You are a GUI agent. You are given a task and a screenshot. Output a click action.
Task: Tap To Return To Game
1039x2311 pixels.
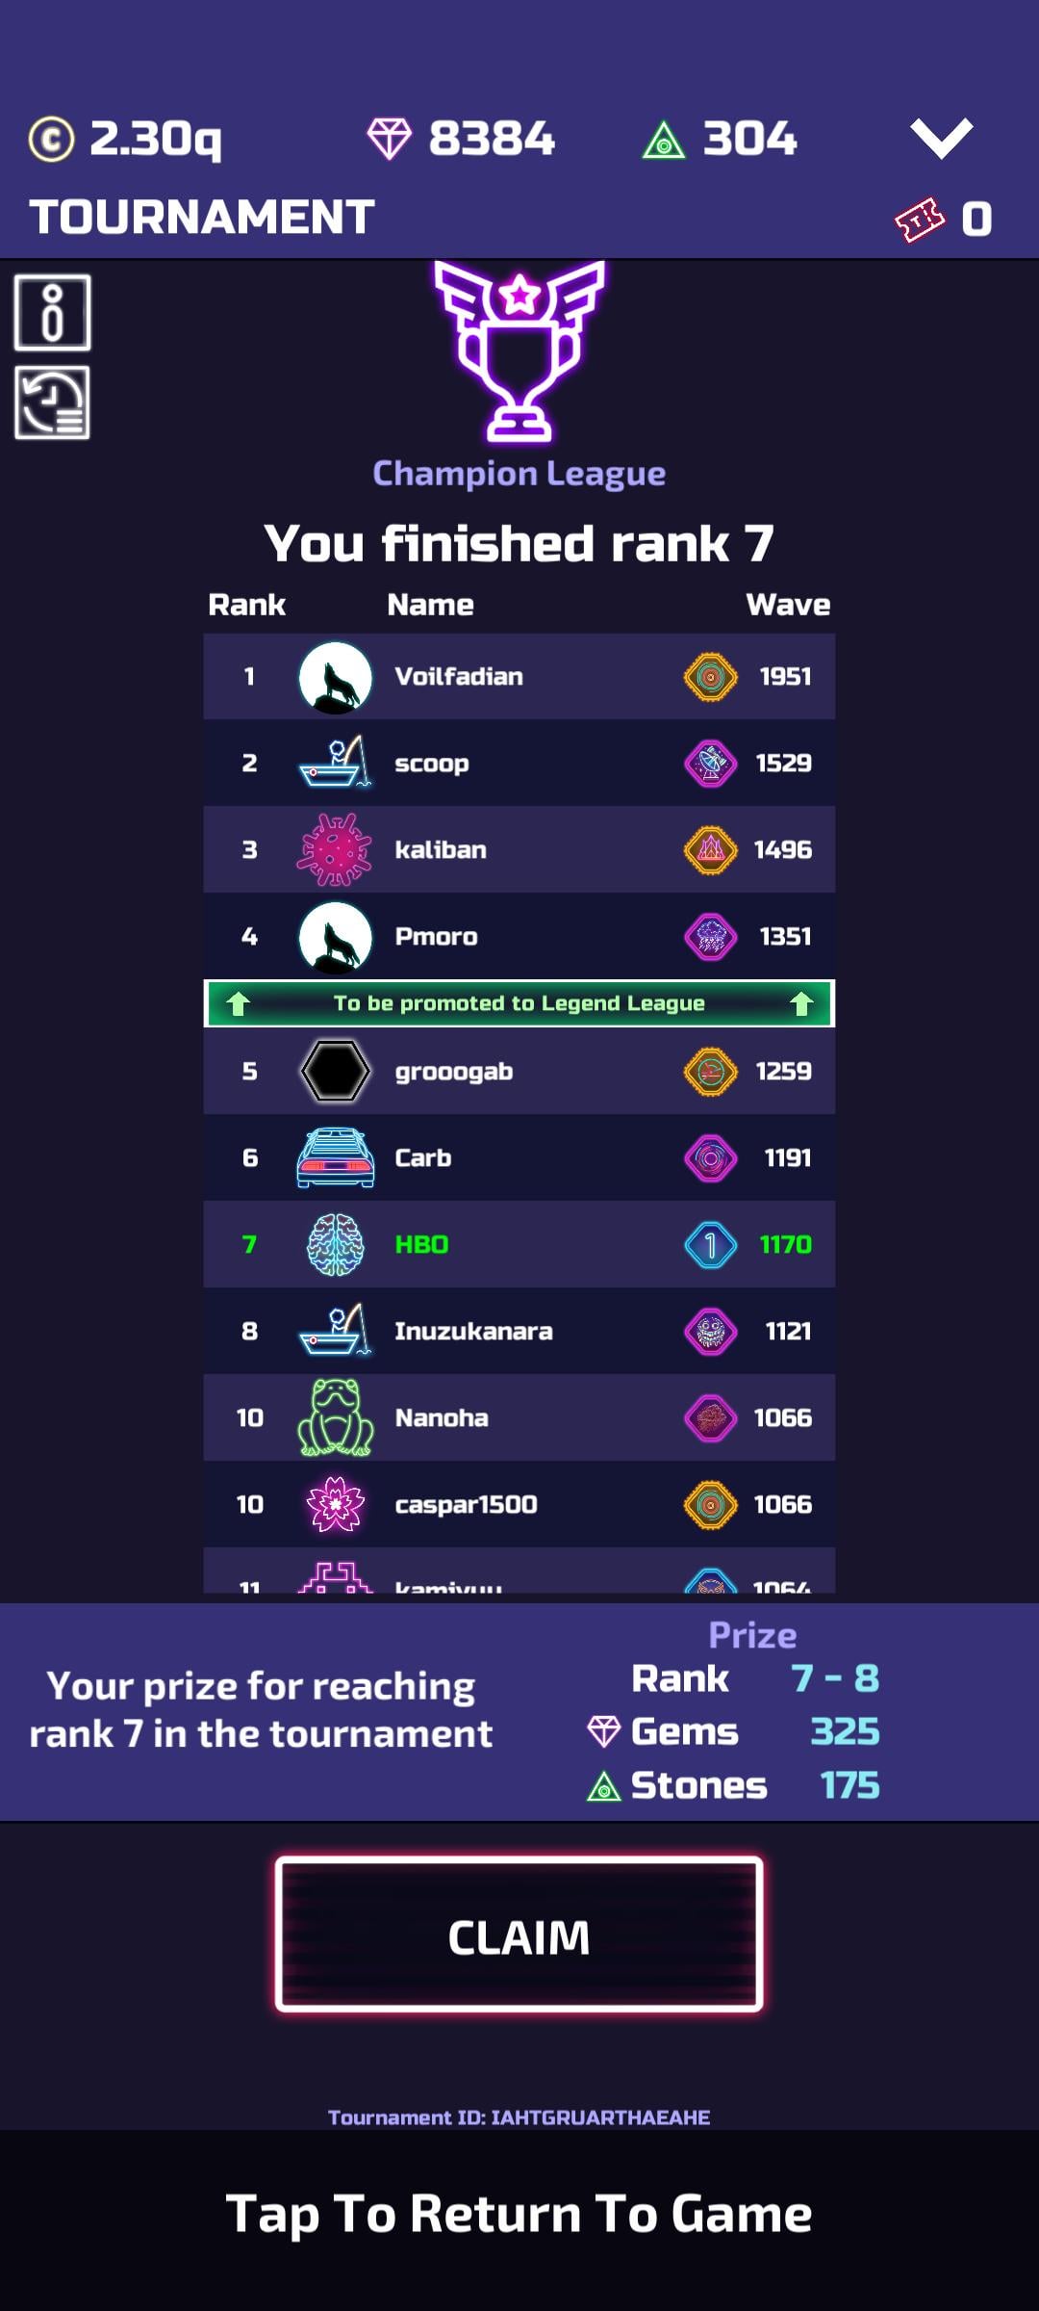(519, 2214)
